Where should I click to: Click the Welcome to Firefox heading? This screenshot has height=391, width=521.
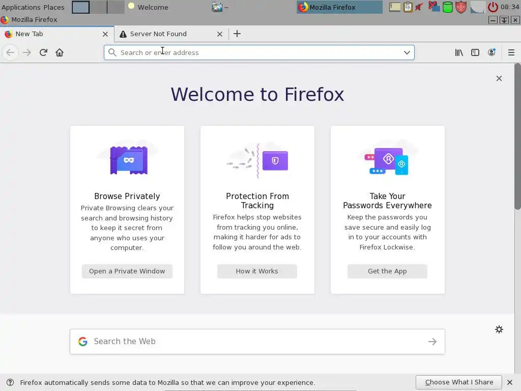tap(257, 94)
